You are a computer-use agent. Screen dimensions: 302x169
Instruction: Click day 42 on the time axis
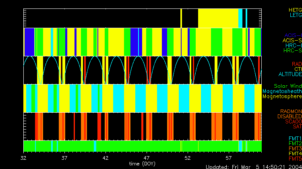pyautogui.click(x=106, y=158)
